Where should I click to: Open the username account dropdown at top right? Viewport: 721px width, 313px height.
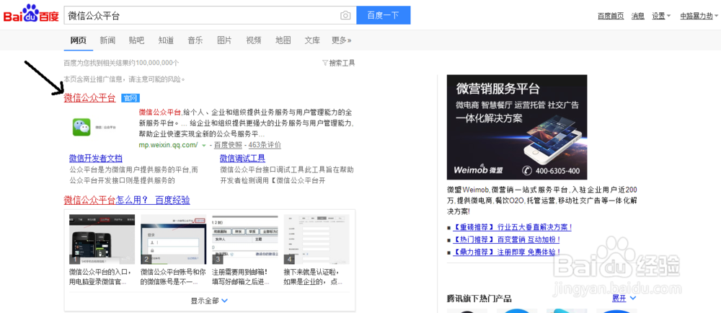pyautogui.click(x=699, y=16)
